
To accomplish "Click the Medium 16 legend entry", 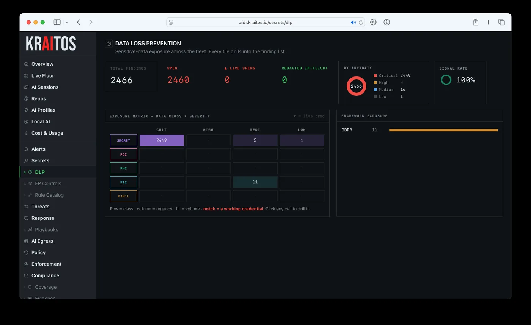I will tap(390, 90).
